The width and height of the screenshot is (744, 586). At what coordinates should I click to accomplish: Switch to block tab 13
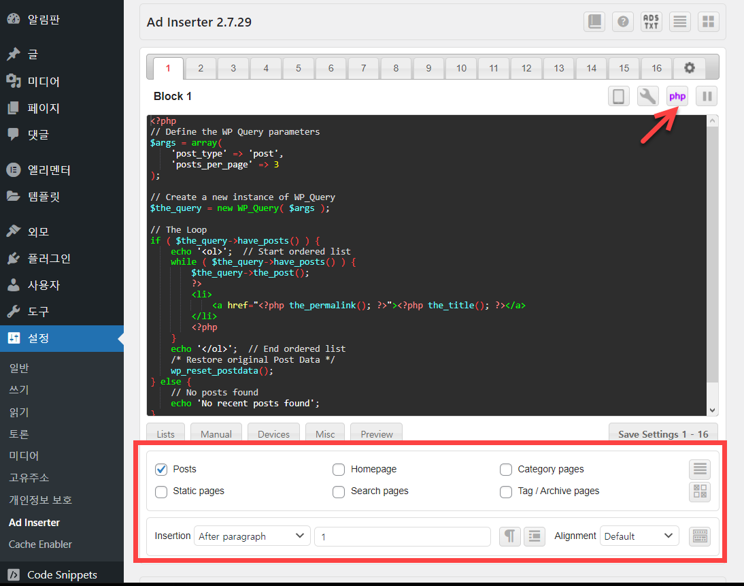[x=559, y=68]
